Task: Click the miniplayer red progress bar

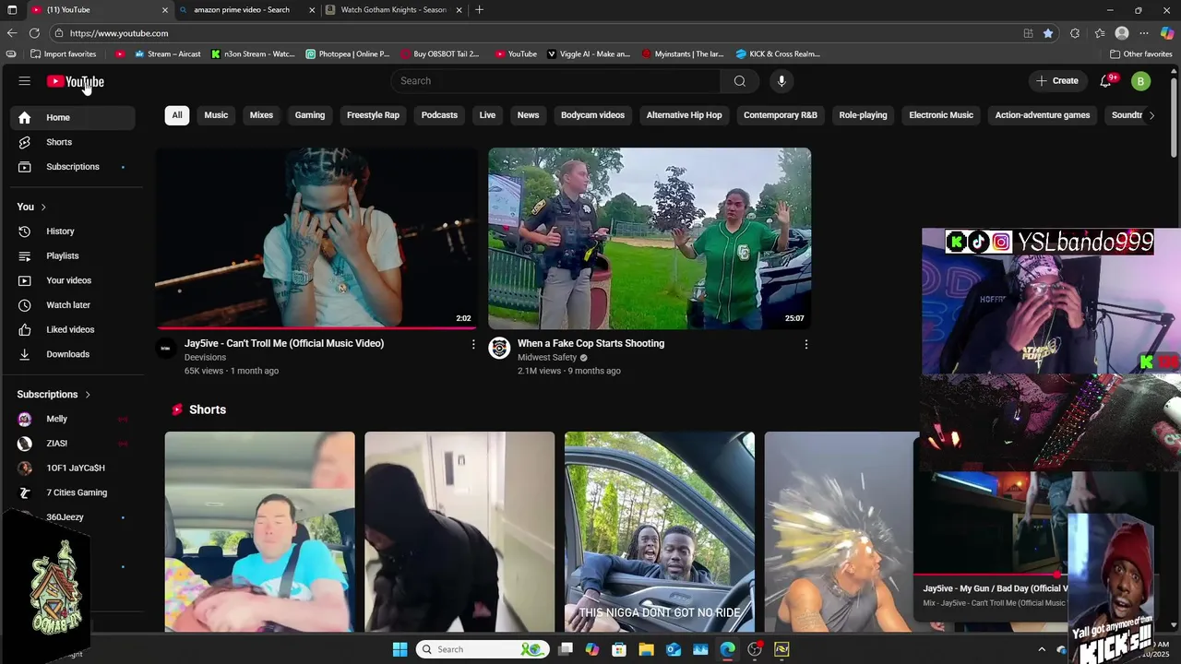Action: pyautogui.click(x=989, y=575)
